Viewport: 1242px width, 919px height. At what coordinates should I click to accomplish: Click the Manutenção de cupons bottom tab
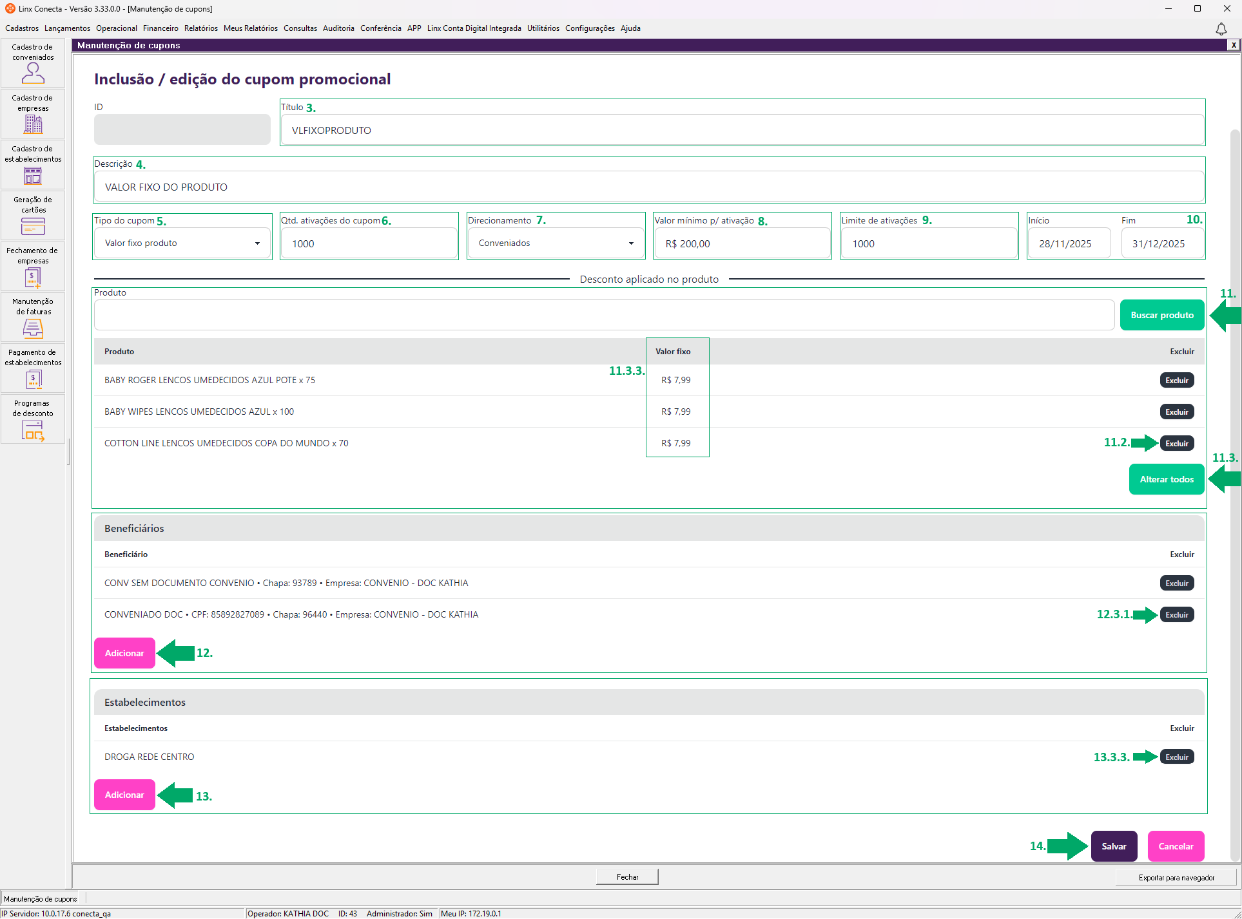[41, 898]
